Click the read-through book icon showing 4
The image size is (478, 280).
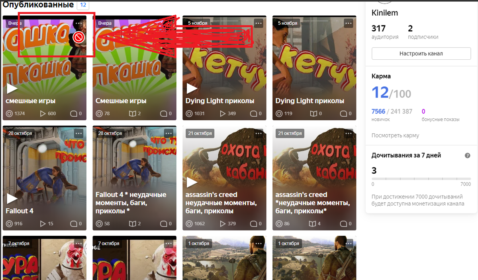(313, 224)
